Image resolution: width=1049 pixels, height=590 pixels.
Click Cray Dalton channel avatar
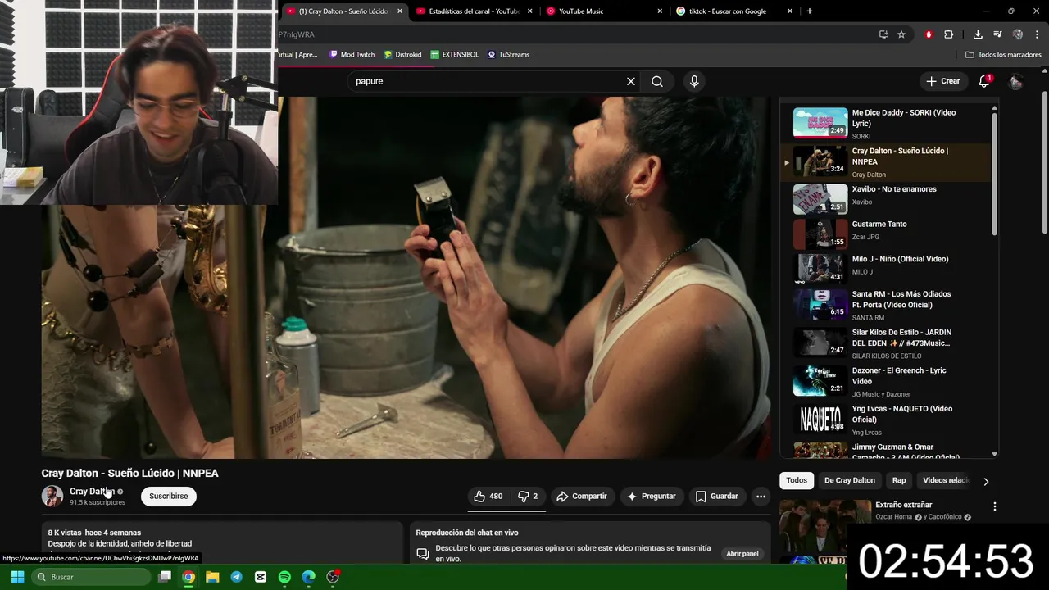pos(52,496)
